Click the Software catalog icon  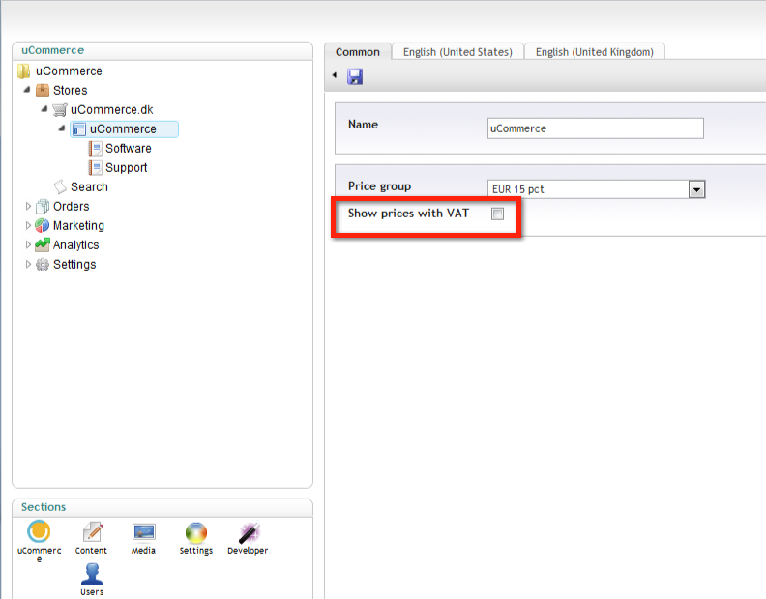click(95, 149)
